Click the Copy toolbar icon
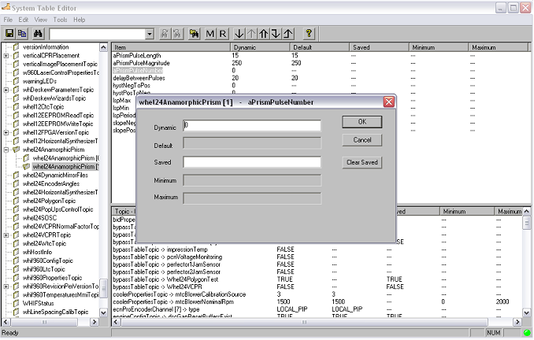Screen dimensions: 534x340 click(22, 34)
